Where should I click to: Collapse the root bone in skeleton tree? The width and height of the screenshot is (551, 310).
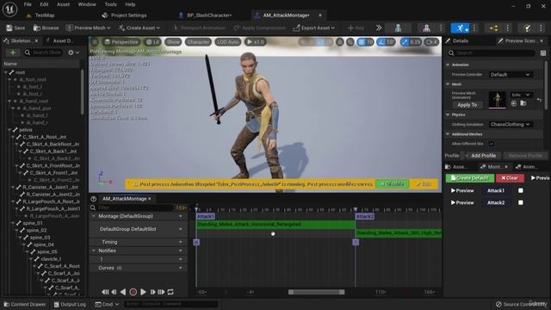6,72
